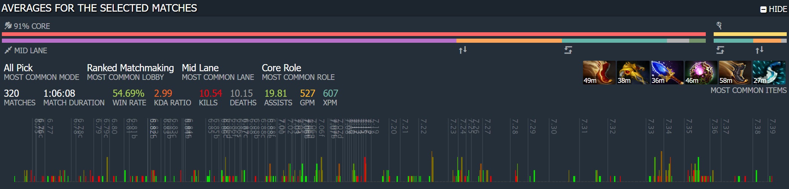Open the Octarine Core item labeled 46m

701,72
